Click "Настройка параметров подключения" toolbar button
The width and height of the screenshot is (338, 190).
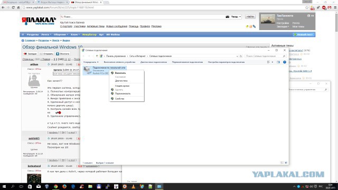tap(226, 62)
